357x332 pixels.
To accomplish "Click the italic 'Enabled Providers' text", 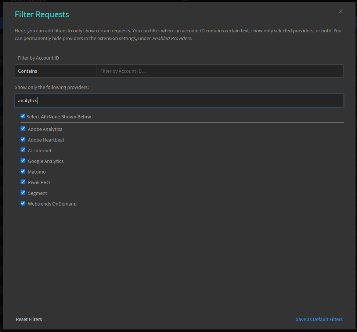I will tap(172, 39).
